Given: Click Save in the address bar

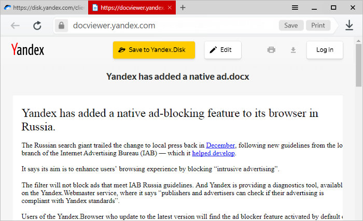Looking at the screenshot, I should coord(291,25).
